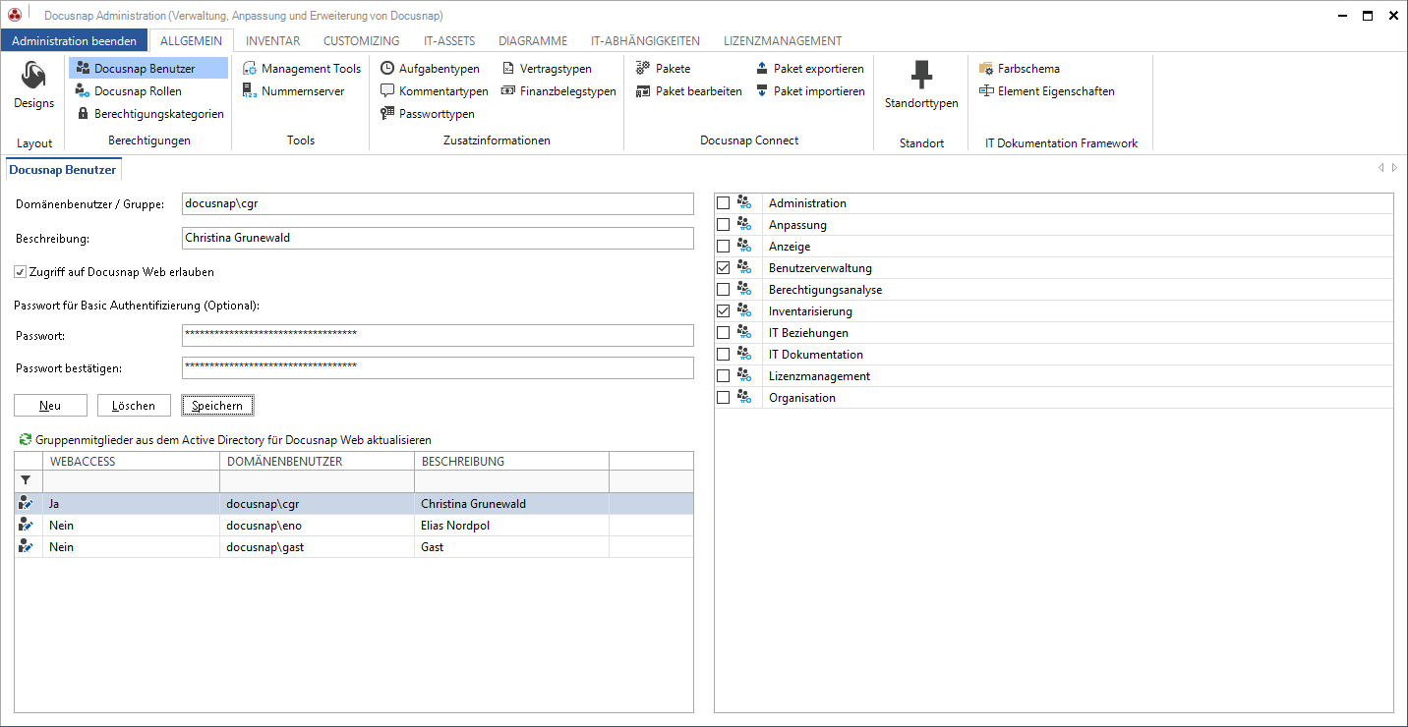Check the Anzeige role checkbox
This screenshot has width=1408, height=727.
tap(724, 247)
